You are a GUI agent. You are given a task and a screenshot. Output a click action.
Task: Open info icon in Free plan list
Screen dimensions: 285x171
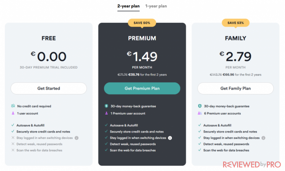point(77,138)
